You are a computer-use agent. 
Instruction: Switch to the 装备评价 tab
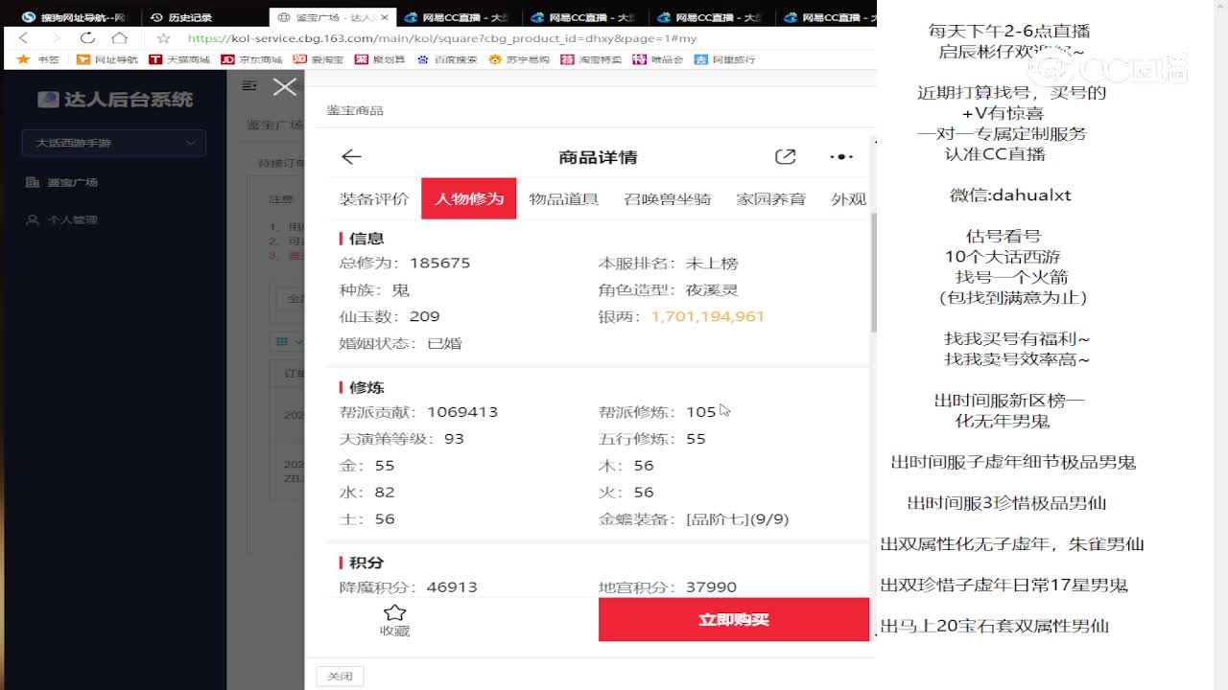[x=374, y=198]
